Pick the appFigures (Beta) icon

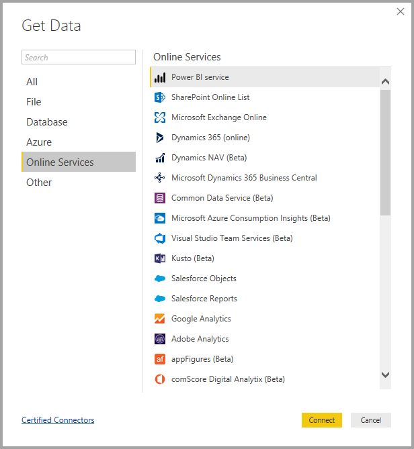(x=160, y=359)
